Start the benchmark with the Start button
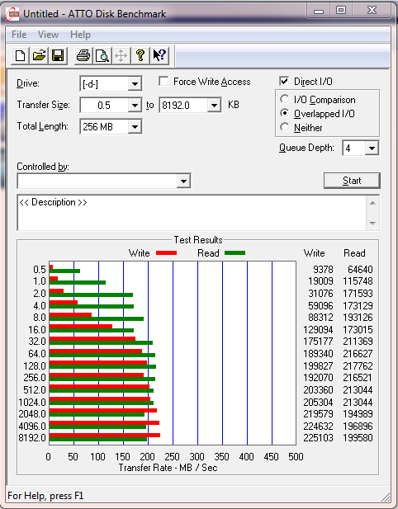This screenshot has width=398, height=509. (352, 181)
